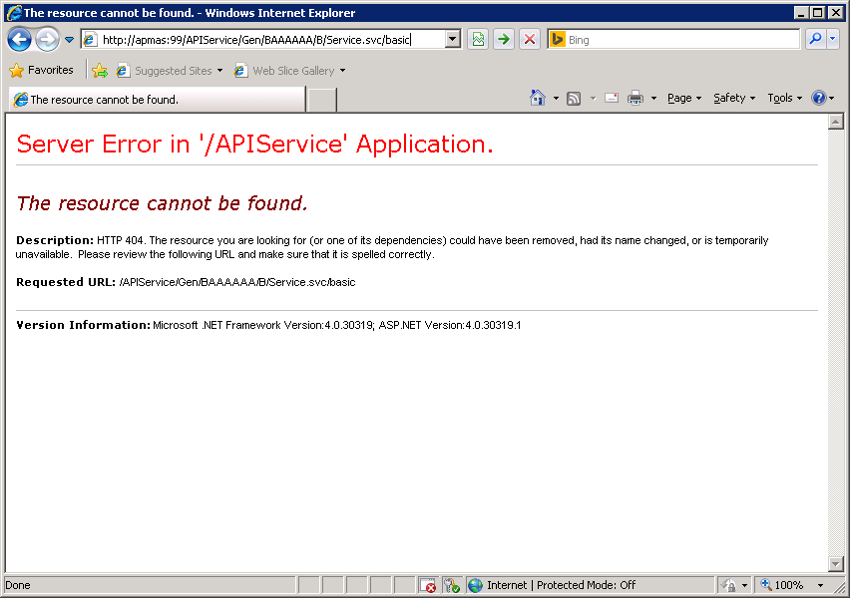850x598 pixels.
Task: Click the Read Mail icon
Action: point(612,98)
